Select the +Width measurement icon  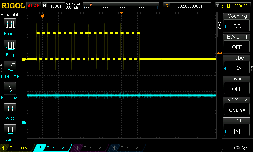click(x=10, y=110)
